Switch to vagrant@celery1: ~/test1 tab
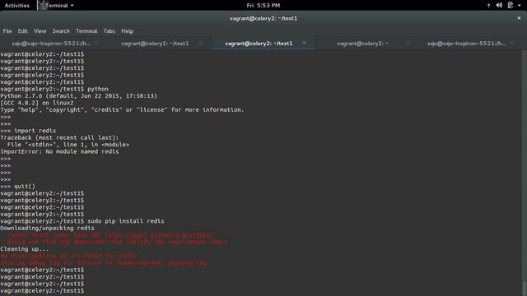The height and width of the screenshot is (296, 527). pos(155,44)
